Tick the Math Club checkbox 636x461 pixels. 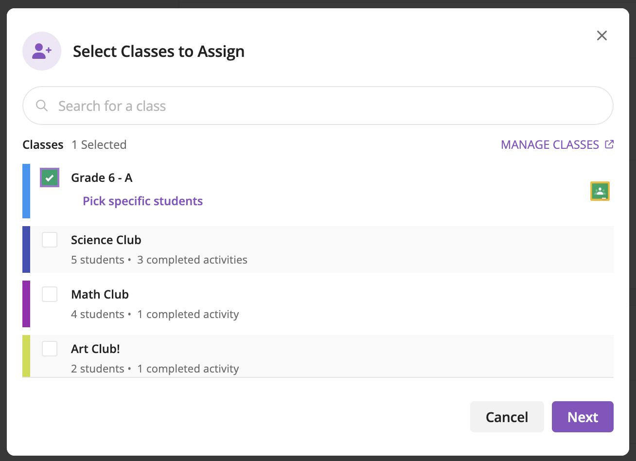click(x=50, y=294)
